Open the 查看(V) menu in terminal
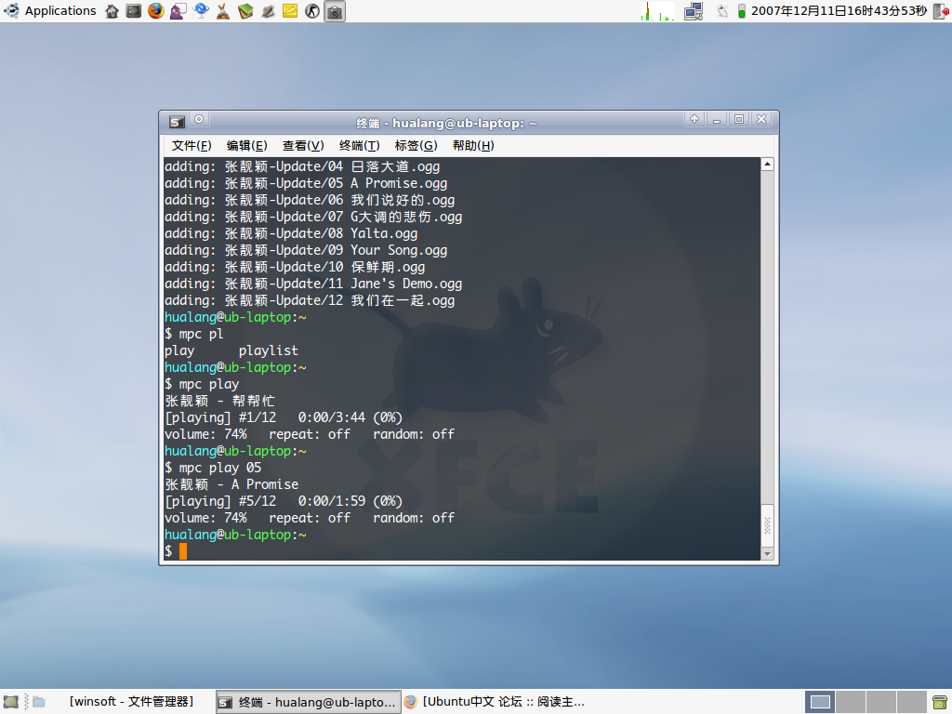Viewport: 952px width, 714px height. (303, 146)
